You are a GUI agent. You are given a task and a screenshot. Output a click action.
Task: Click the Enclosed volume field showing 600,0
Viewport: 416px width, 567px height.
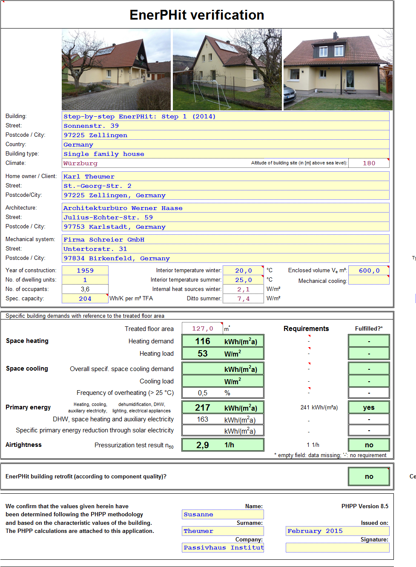(x=369, y=271)
